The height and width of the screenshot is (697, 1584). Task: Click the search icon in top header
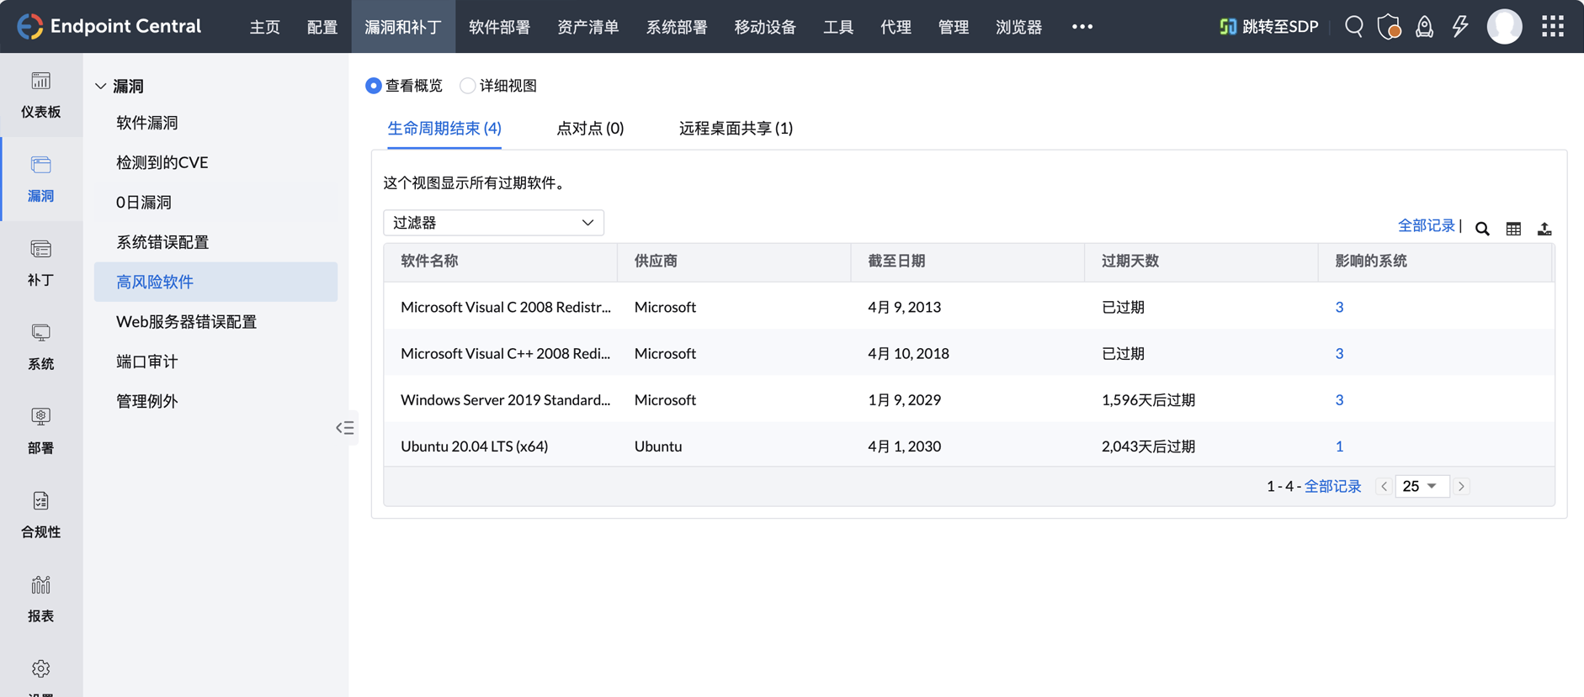point(1353,26)
